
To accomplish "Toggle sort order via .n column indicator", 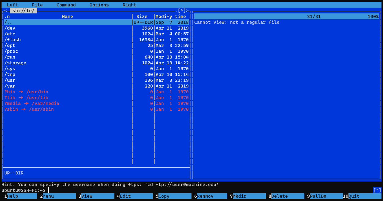I will [7, 16].
